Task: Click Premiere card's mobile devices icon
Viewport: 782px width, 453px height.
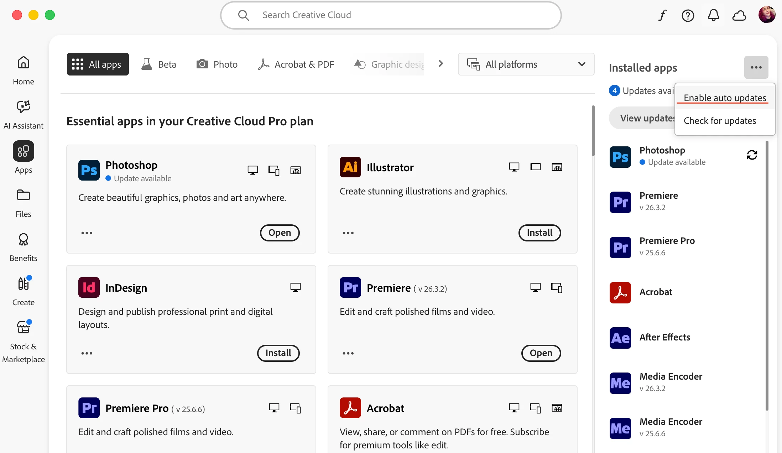Action: [557, 287]
